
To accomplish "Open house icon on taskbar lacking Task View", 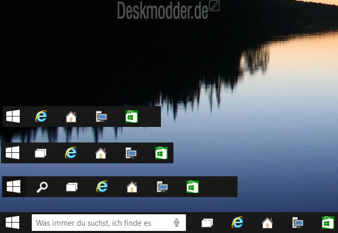I will pos(71,116).
